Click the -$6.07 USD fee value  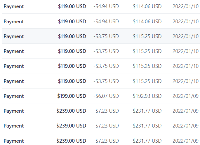tap(106, 96)
